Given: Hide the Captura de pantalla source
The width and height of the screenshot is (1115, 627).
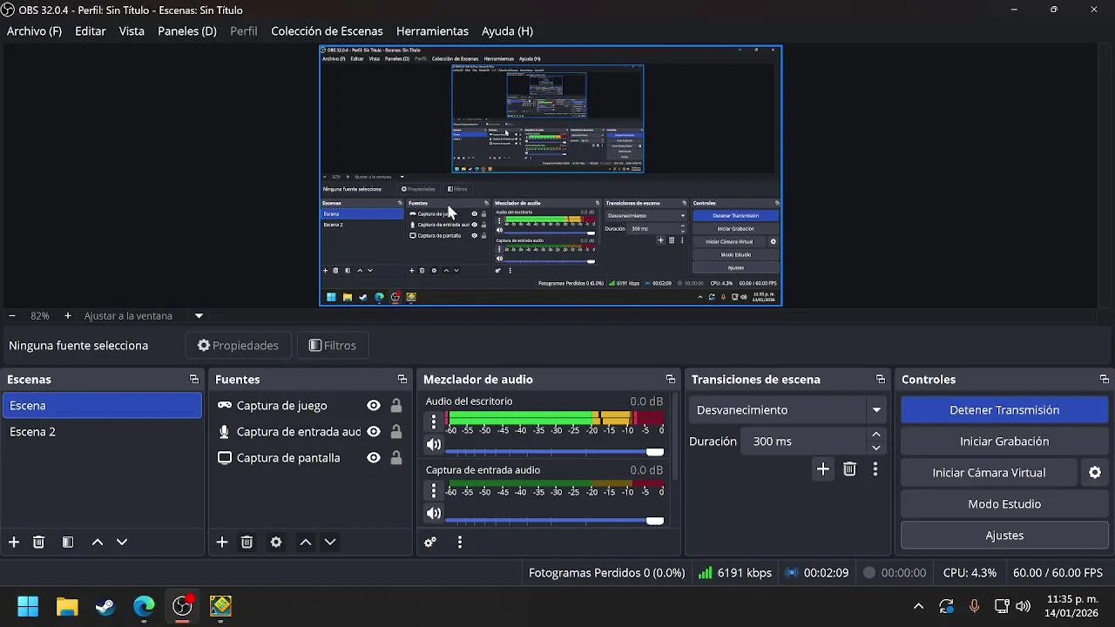Looking at the screenshot, I should (x=374, y=458).
